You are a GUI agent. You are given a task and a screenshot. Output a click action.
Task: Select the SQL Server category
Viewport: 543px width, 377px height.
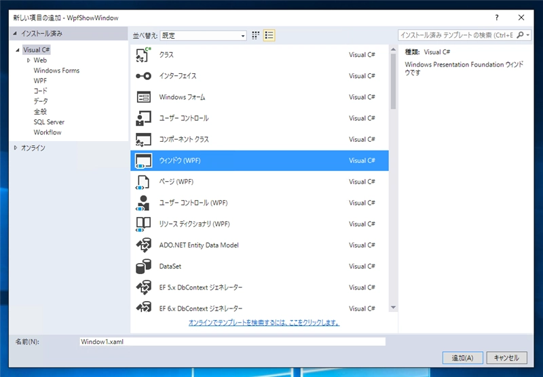(x=49, y=122)
